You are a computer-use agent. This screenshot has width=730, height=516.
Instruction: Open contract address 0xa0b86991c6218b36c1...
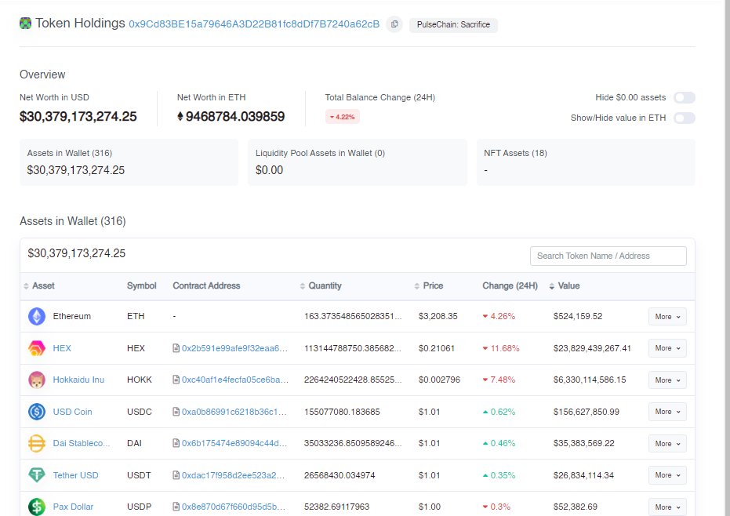pos(234,412)
